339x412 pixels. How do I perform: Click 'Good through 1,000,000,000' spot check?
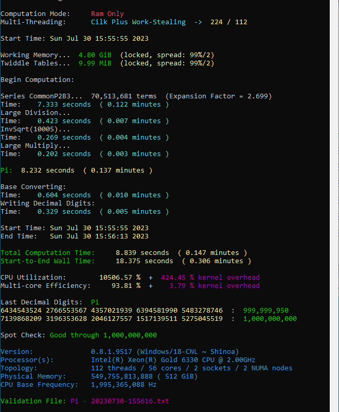point(103,335)
